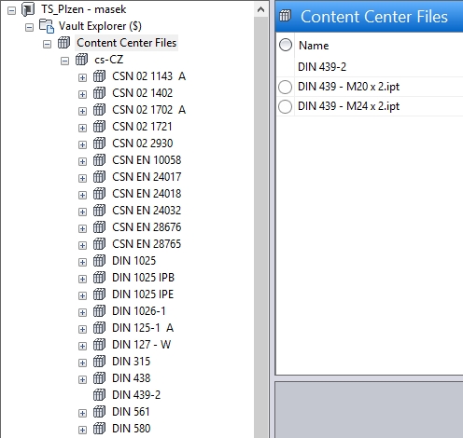The width and height of the screenshot is (463, 438).
Task: Click the cs-CZ library folder icon
Action: pyautogui.click(x=81, y=60)
